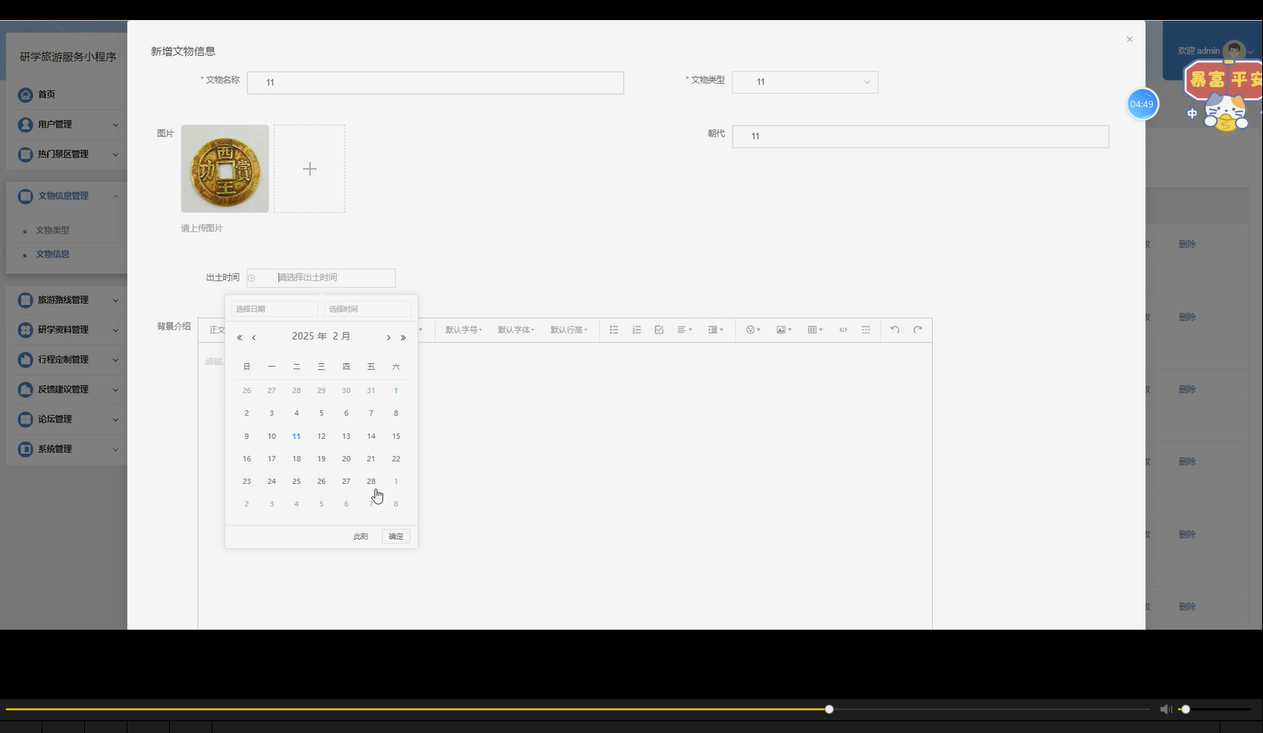Pick day 15 in the calendar
The height and width of the screenshot is (733, 1263).
tap(396, 436)
